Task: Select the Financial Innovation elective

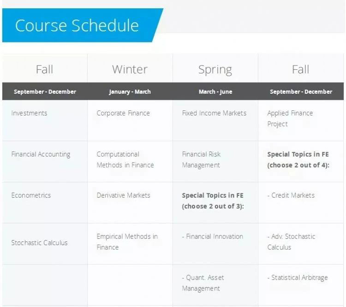Action: pyautogui.click(x=213, y=236)
